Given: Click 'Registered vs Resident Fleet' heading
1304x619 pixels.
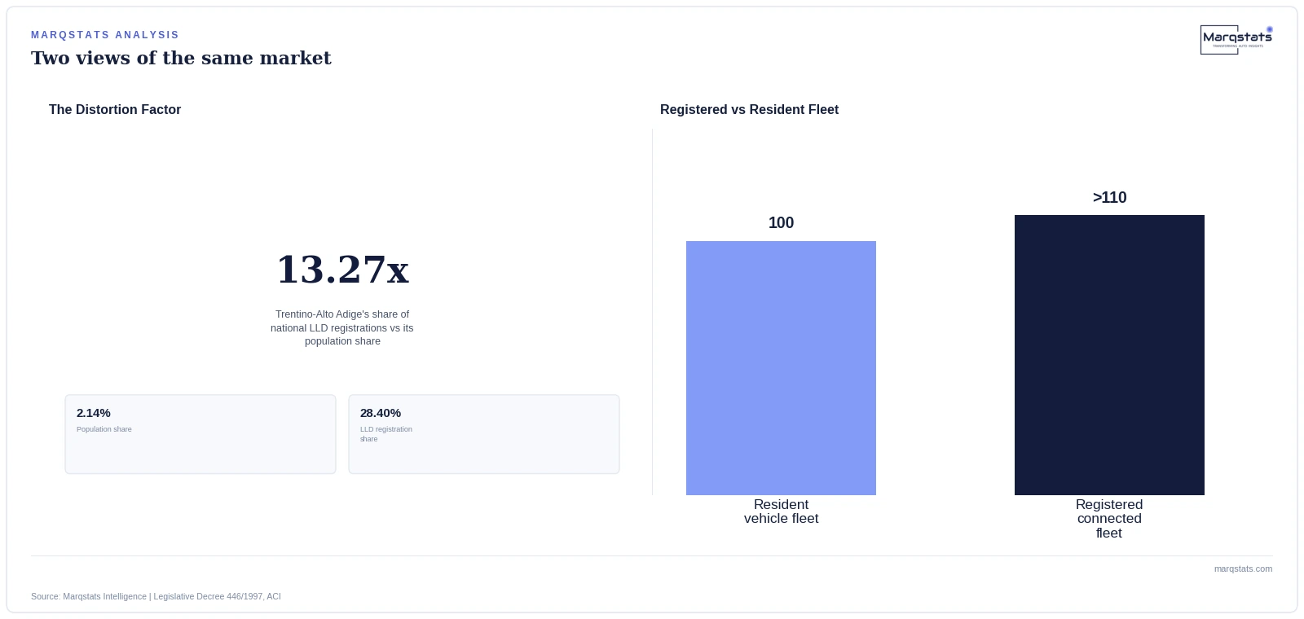Looking at the screenshot, I should (749, 109).
